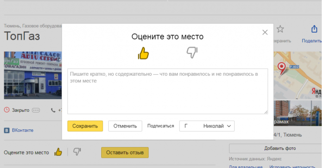Image resolution: width=322 pixels, height=168 pixels.
Task: Expand opening hours ellipsis button
Action: point(36,110)
